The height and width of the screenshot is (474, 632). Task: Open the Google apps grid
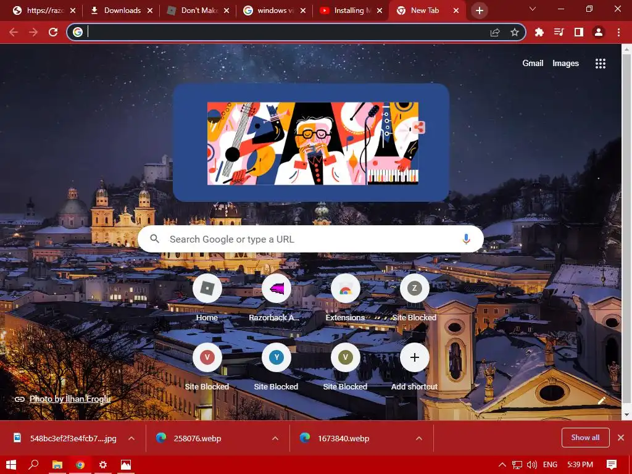click(600, 64)
